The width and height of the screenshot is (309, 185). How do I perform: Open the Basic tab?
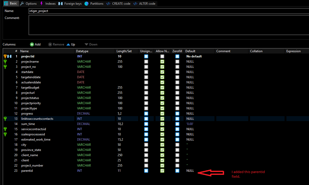pos(11,3)
